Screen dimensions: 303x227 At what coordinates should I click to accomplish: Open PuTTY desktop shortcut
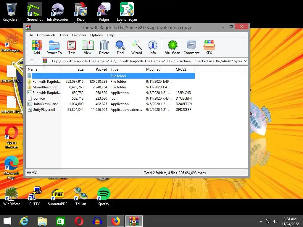point(34,196)
